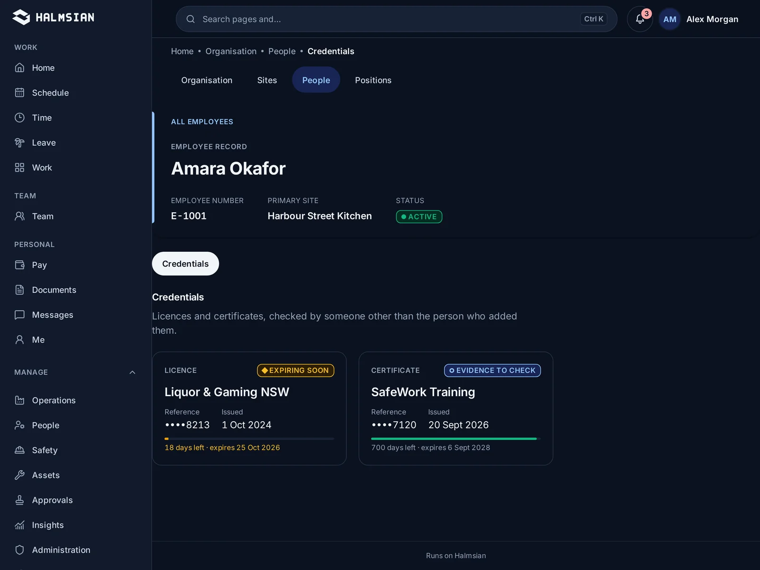
Task: Select the People tab
Action: (x=316, y=80)
